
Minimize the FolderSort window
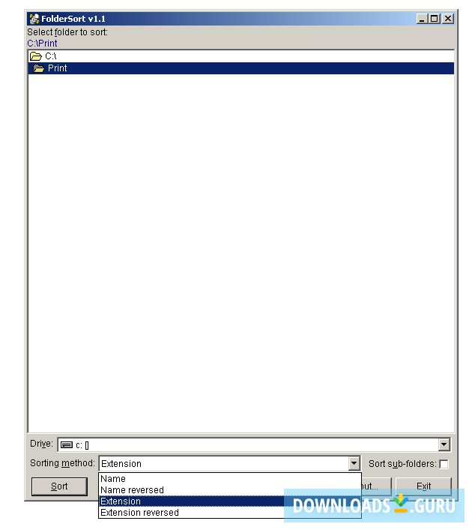(422, 19)
